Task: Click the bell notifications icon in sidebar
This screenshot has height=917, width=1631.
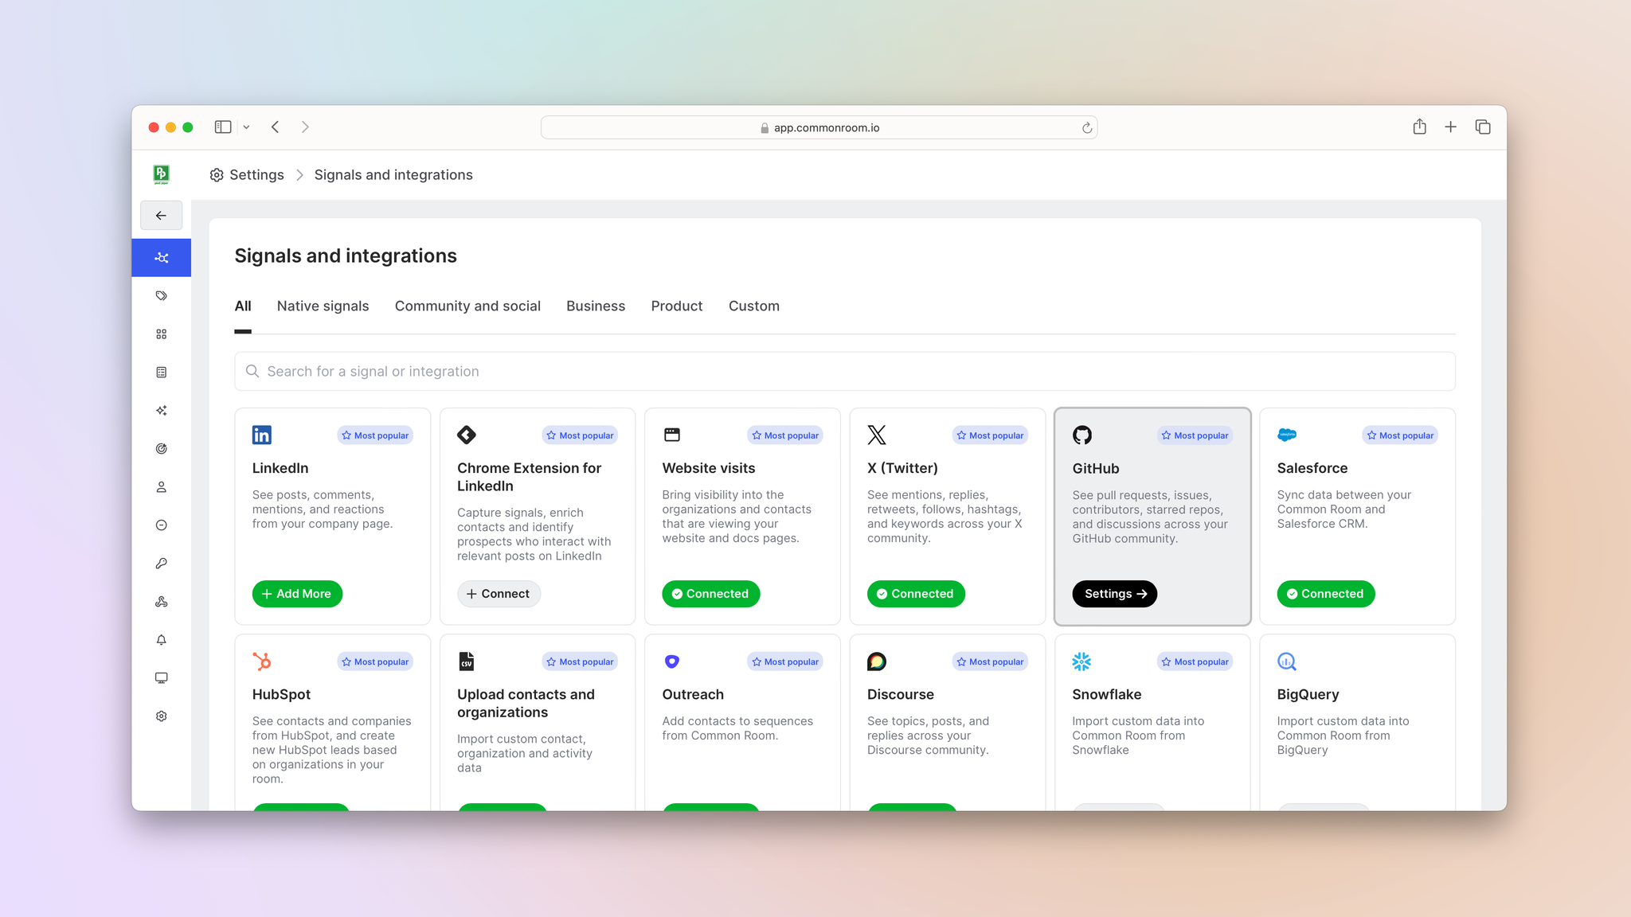Action: click(161, 640)
